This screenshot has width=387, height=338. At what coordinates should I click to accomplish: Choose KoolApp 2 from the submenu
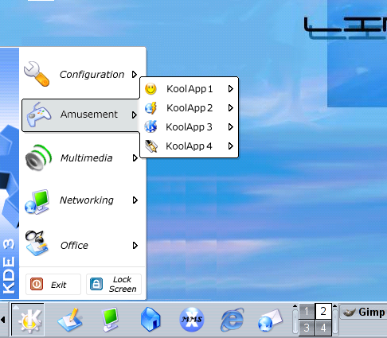(189, 108)
